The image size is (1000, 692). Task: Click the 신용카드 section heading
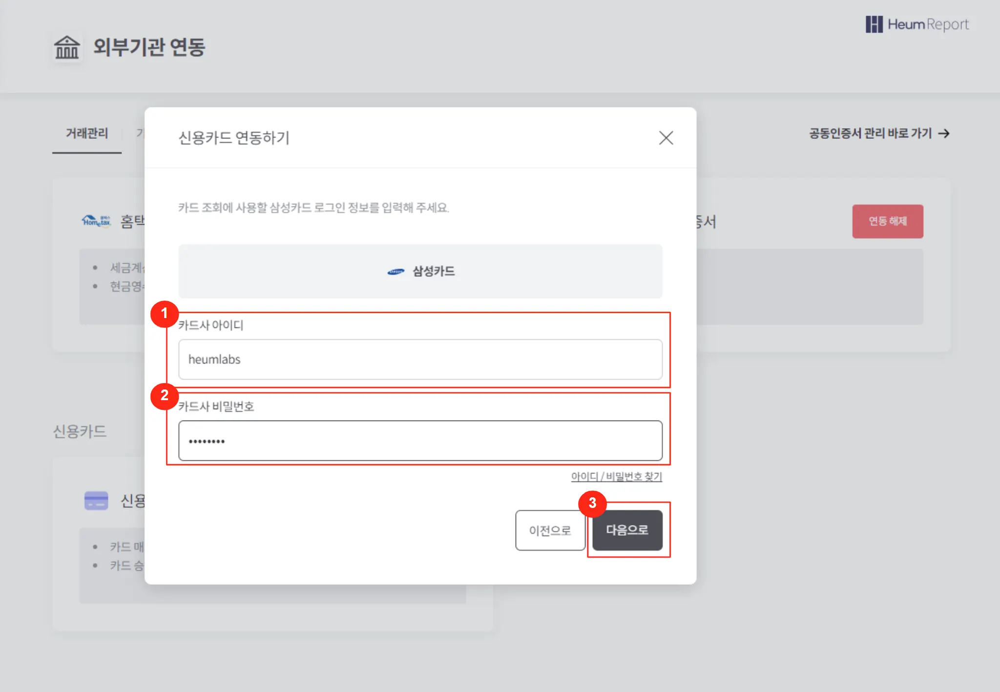pos(80,431)
